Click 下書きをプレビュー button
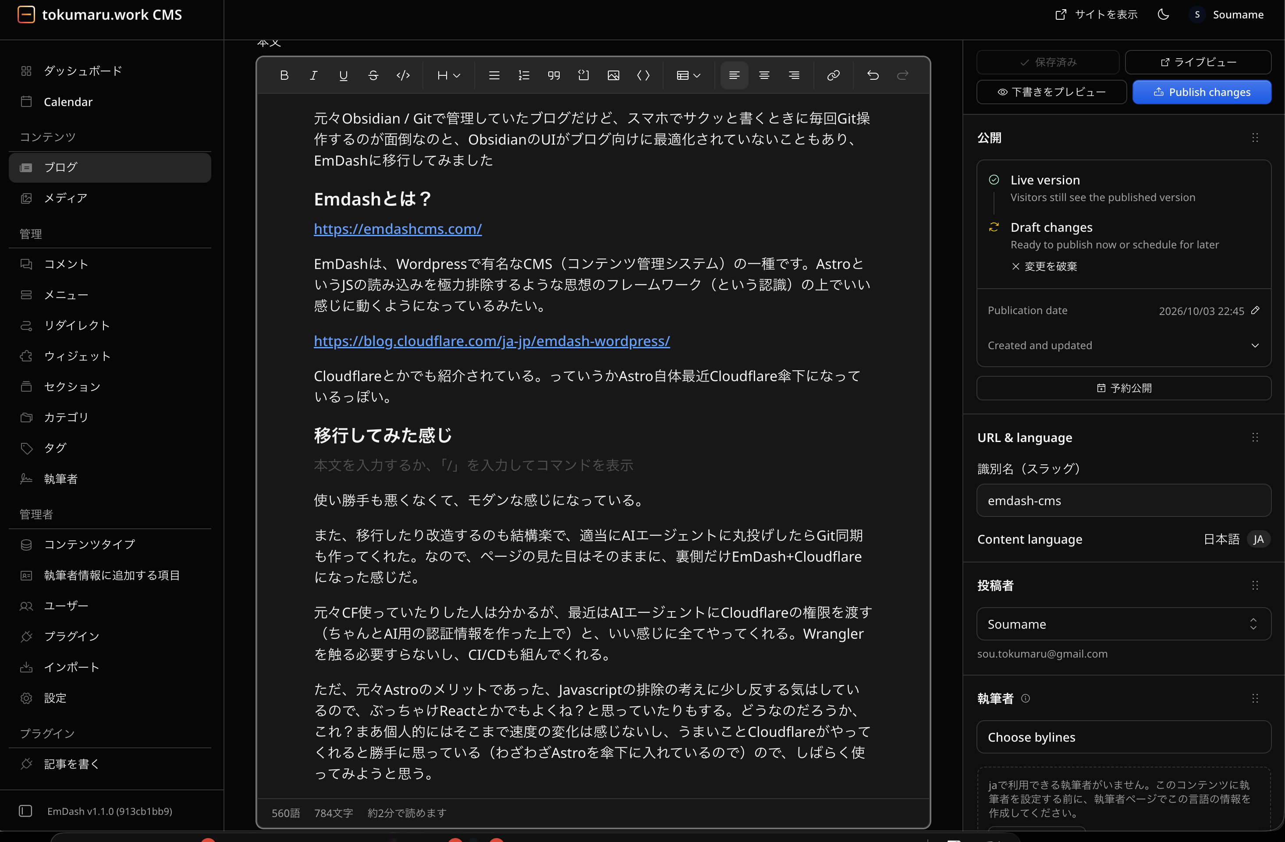 (x=1051, y=92)
